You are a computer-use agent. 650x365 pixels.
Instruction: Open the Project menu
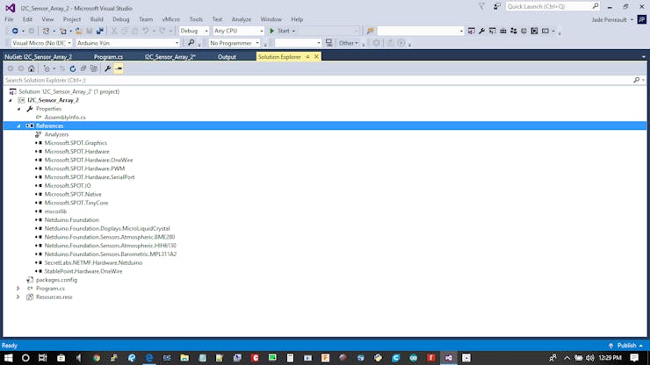click(72, 19)
